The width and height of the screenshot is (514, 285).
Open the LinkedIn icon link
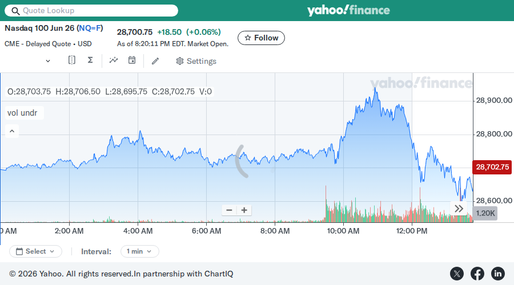pyautogui.click(x=497, y=274)
